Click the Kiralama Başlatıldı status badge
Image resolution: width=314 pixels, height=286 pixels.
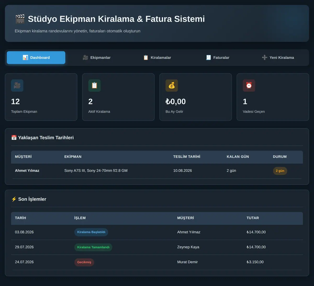[91, 232]
